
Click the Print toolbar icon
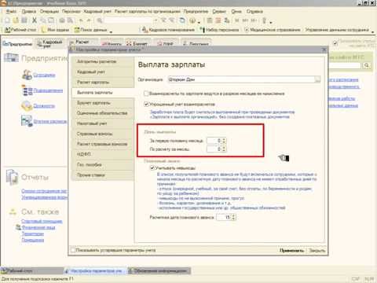(62, 20)
